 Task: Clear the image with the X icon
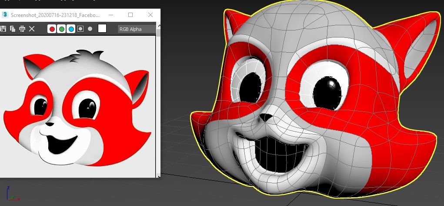pos(32,29)
